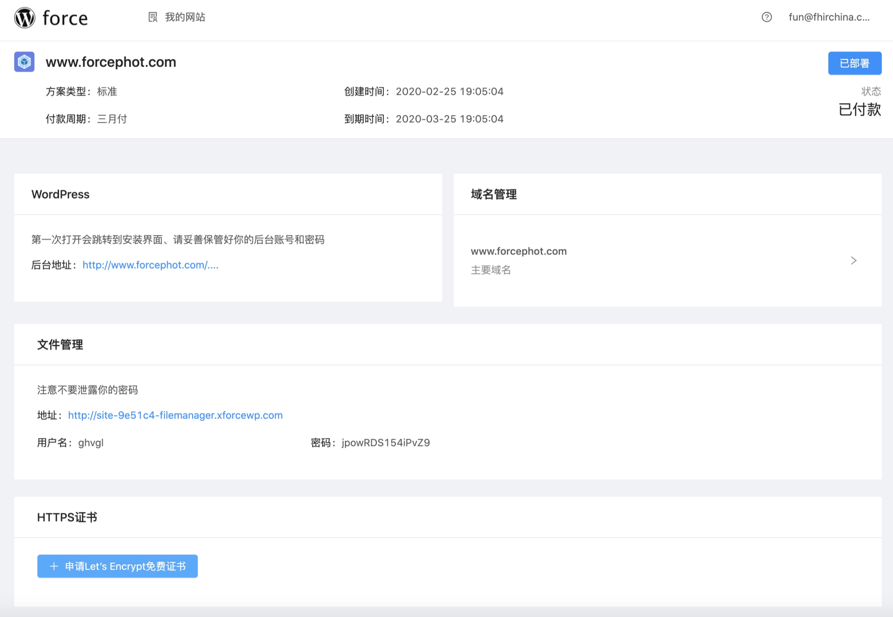Select the www.forcephot.com primary domain entry
The image size is (893, 617).
click(x=518, y=252)
